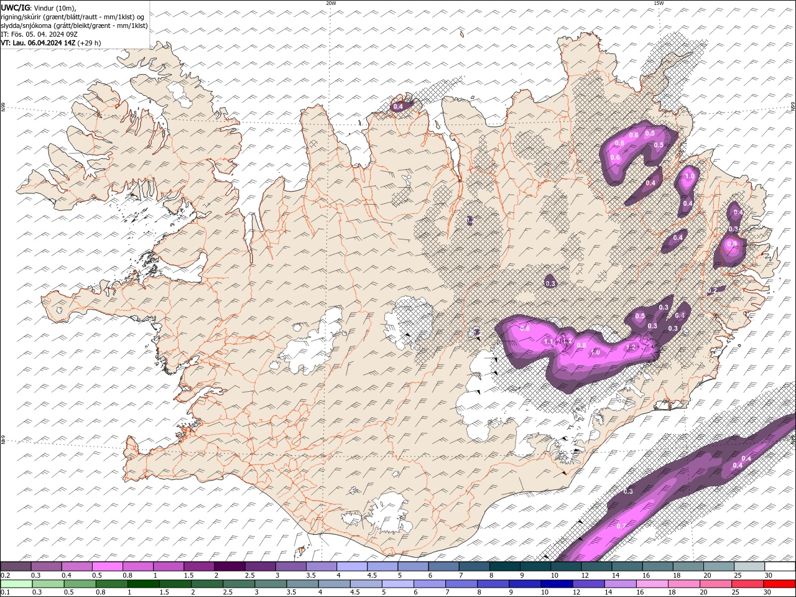Choose the medium green 0.5 swatch in lower legend
Image resolution: width=796 pixels, height=597 pixels.
coord(80,584)
